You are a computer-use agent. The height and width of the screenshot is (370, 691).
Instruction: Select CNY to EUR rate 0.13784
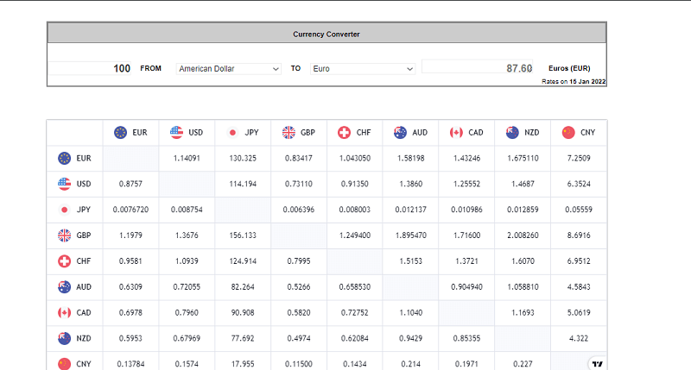pyautogui.click(x=131, y=364)
